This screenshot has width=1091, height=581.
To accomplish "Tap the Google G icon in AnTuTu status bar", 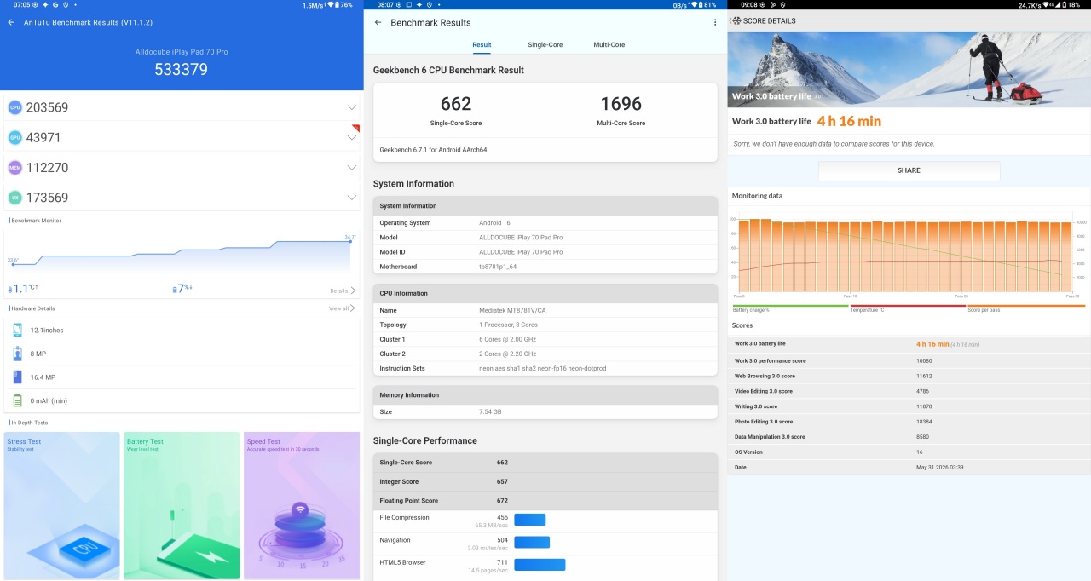I will tap(55, 5).
